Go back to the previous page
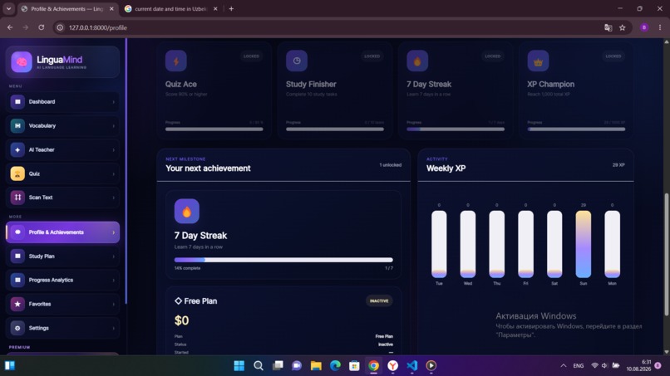This screenshot has width=670, height=376. 10,27
